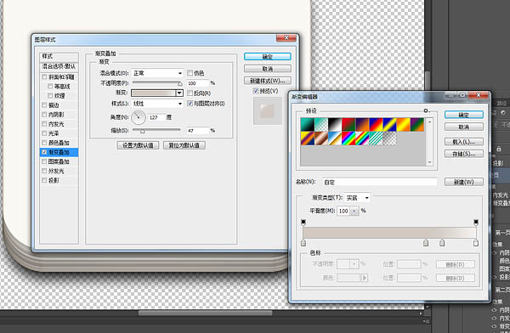Select the teal transparent stripes gradient preset
This screenshot has height=333, width=510.
[376, 138]
